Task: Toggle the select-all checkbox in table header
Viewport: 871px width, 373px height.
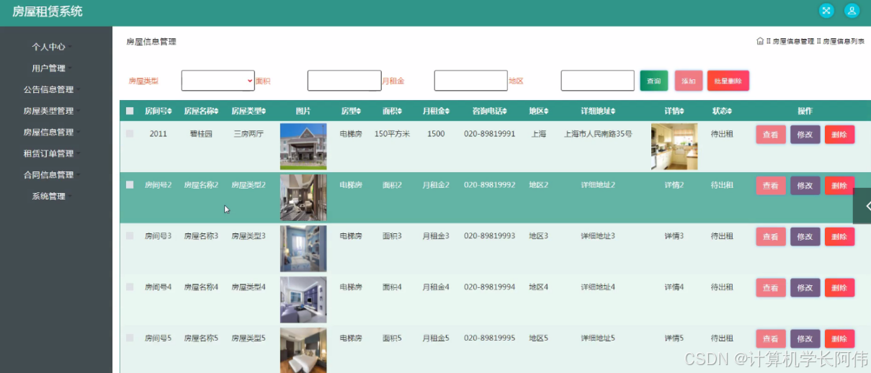Action: 130,111
